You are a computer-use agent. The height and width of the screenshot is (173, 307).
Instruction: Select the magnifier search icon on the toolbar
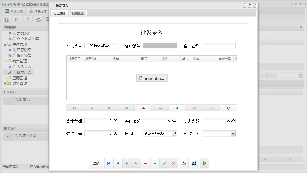click(x=7, y=19)
